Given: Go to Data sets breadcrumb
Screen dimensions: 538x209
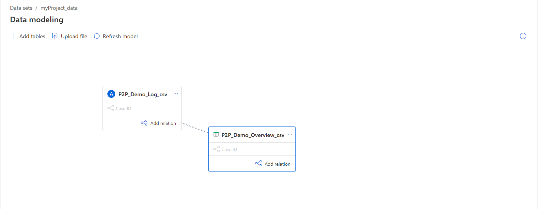Looking at the screenshot, I should tap(21, 8).
